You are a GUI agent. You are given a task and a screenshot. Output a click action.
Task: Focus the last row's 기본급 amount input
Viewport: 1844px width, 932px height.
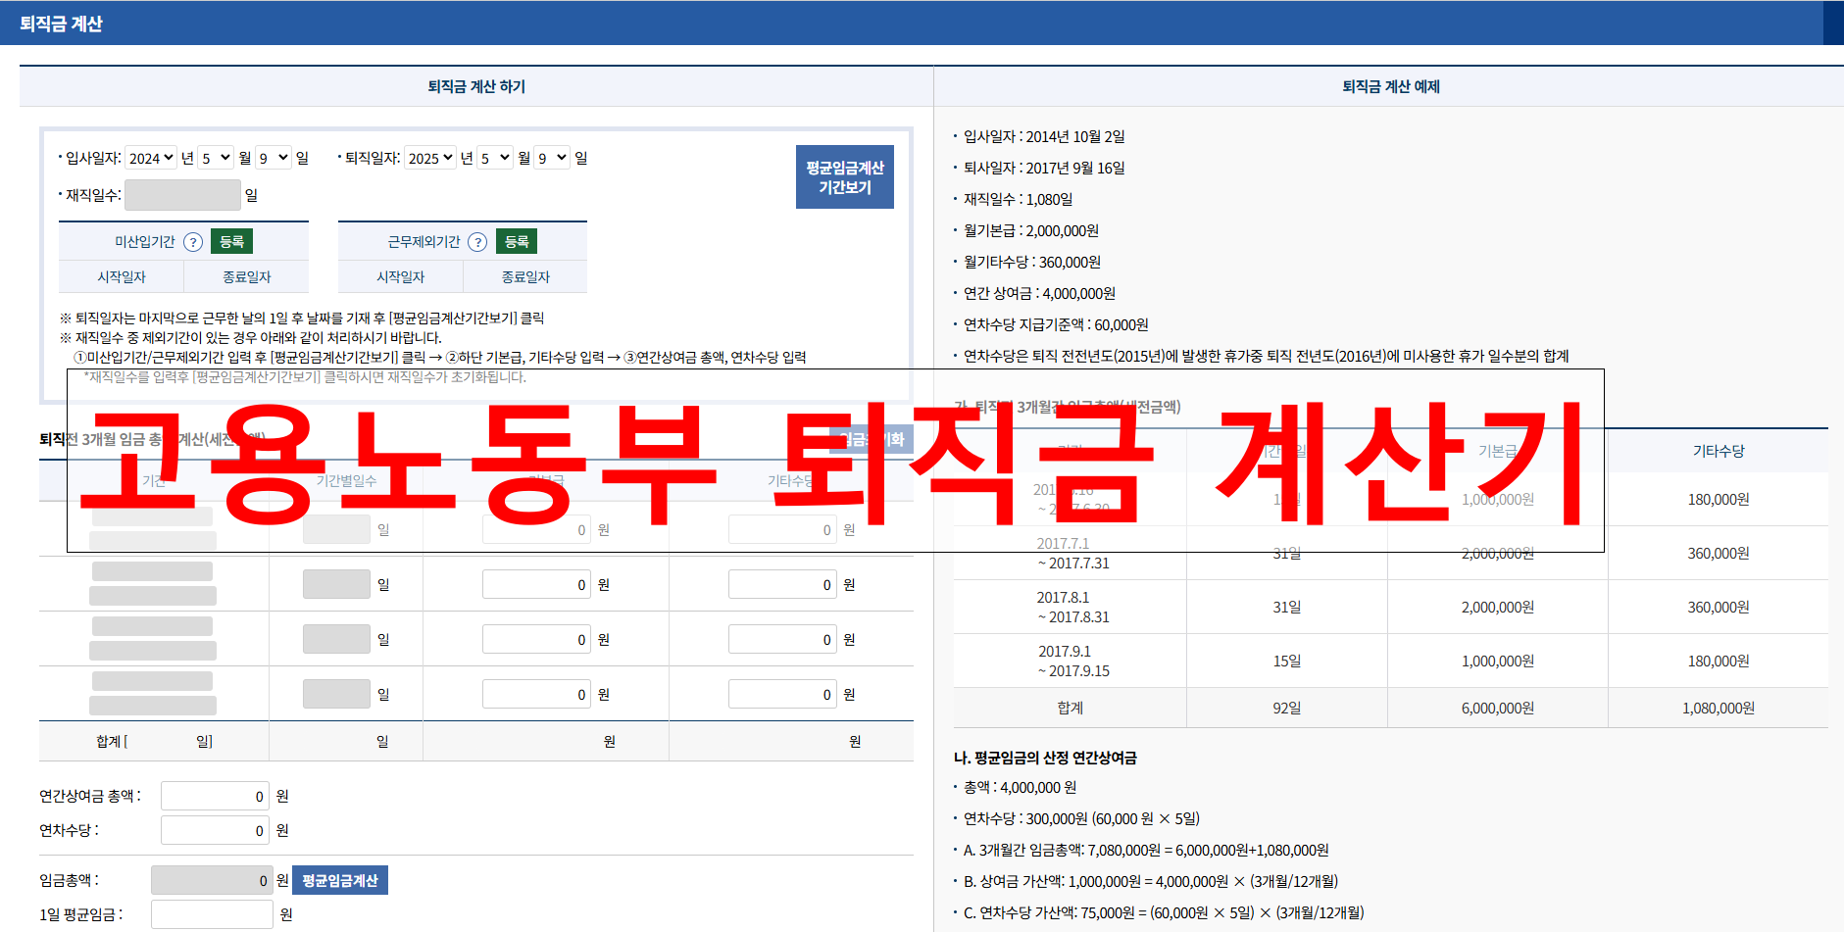(536, 694)
